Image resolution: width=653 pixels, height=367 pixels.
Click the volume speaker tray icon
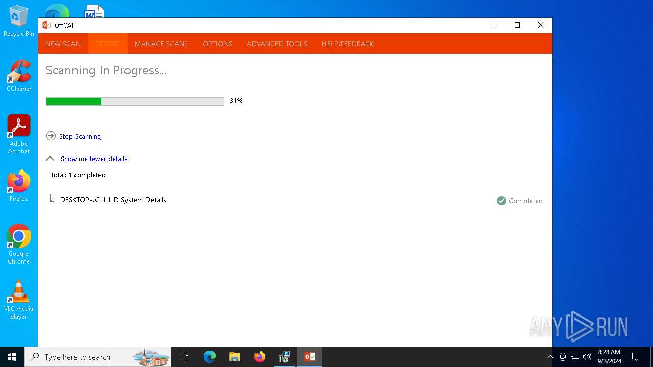(x=587, y=357)
